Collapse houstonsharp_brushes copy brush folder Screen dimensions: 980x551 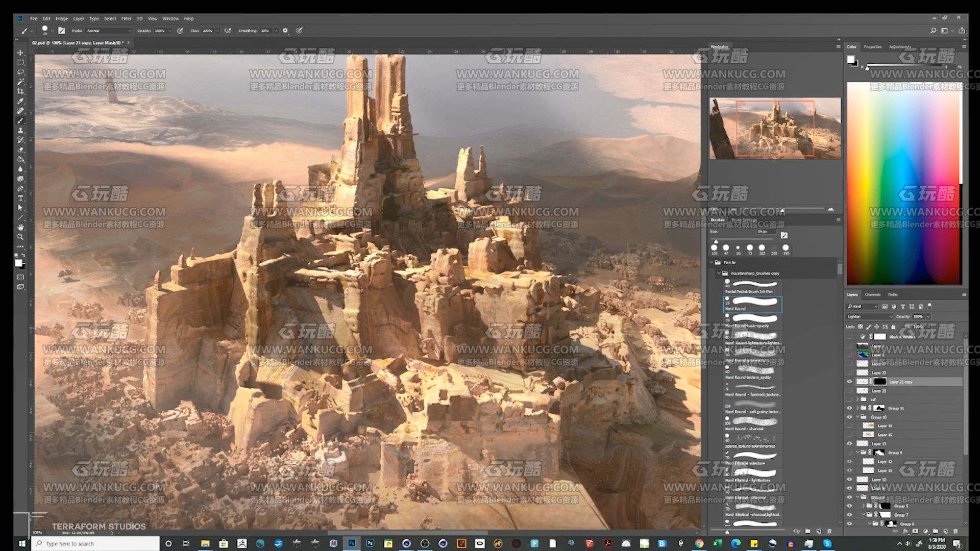pyautogui.click(x=719, y=273)
